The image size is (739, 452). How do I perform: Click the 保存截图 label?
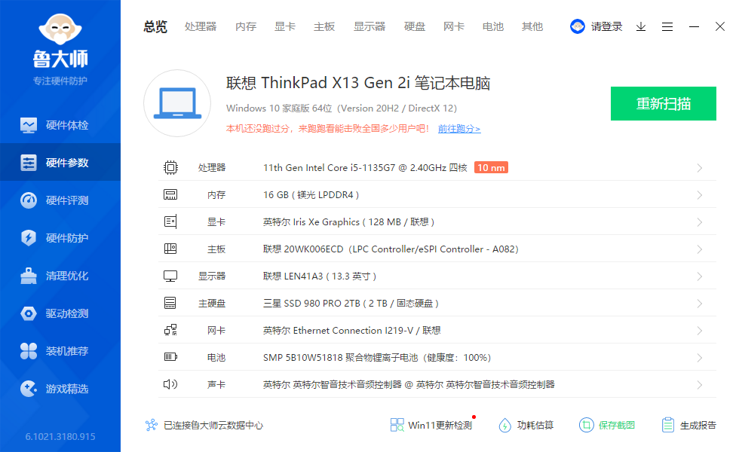point(617,425)
